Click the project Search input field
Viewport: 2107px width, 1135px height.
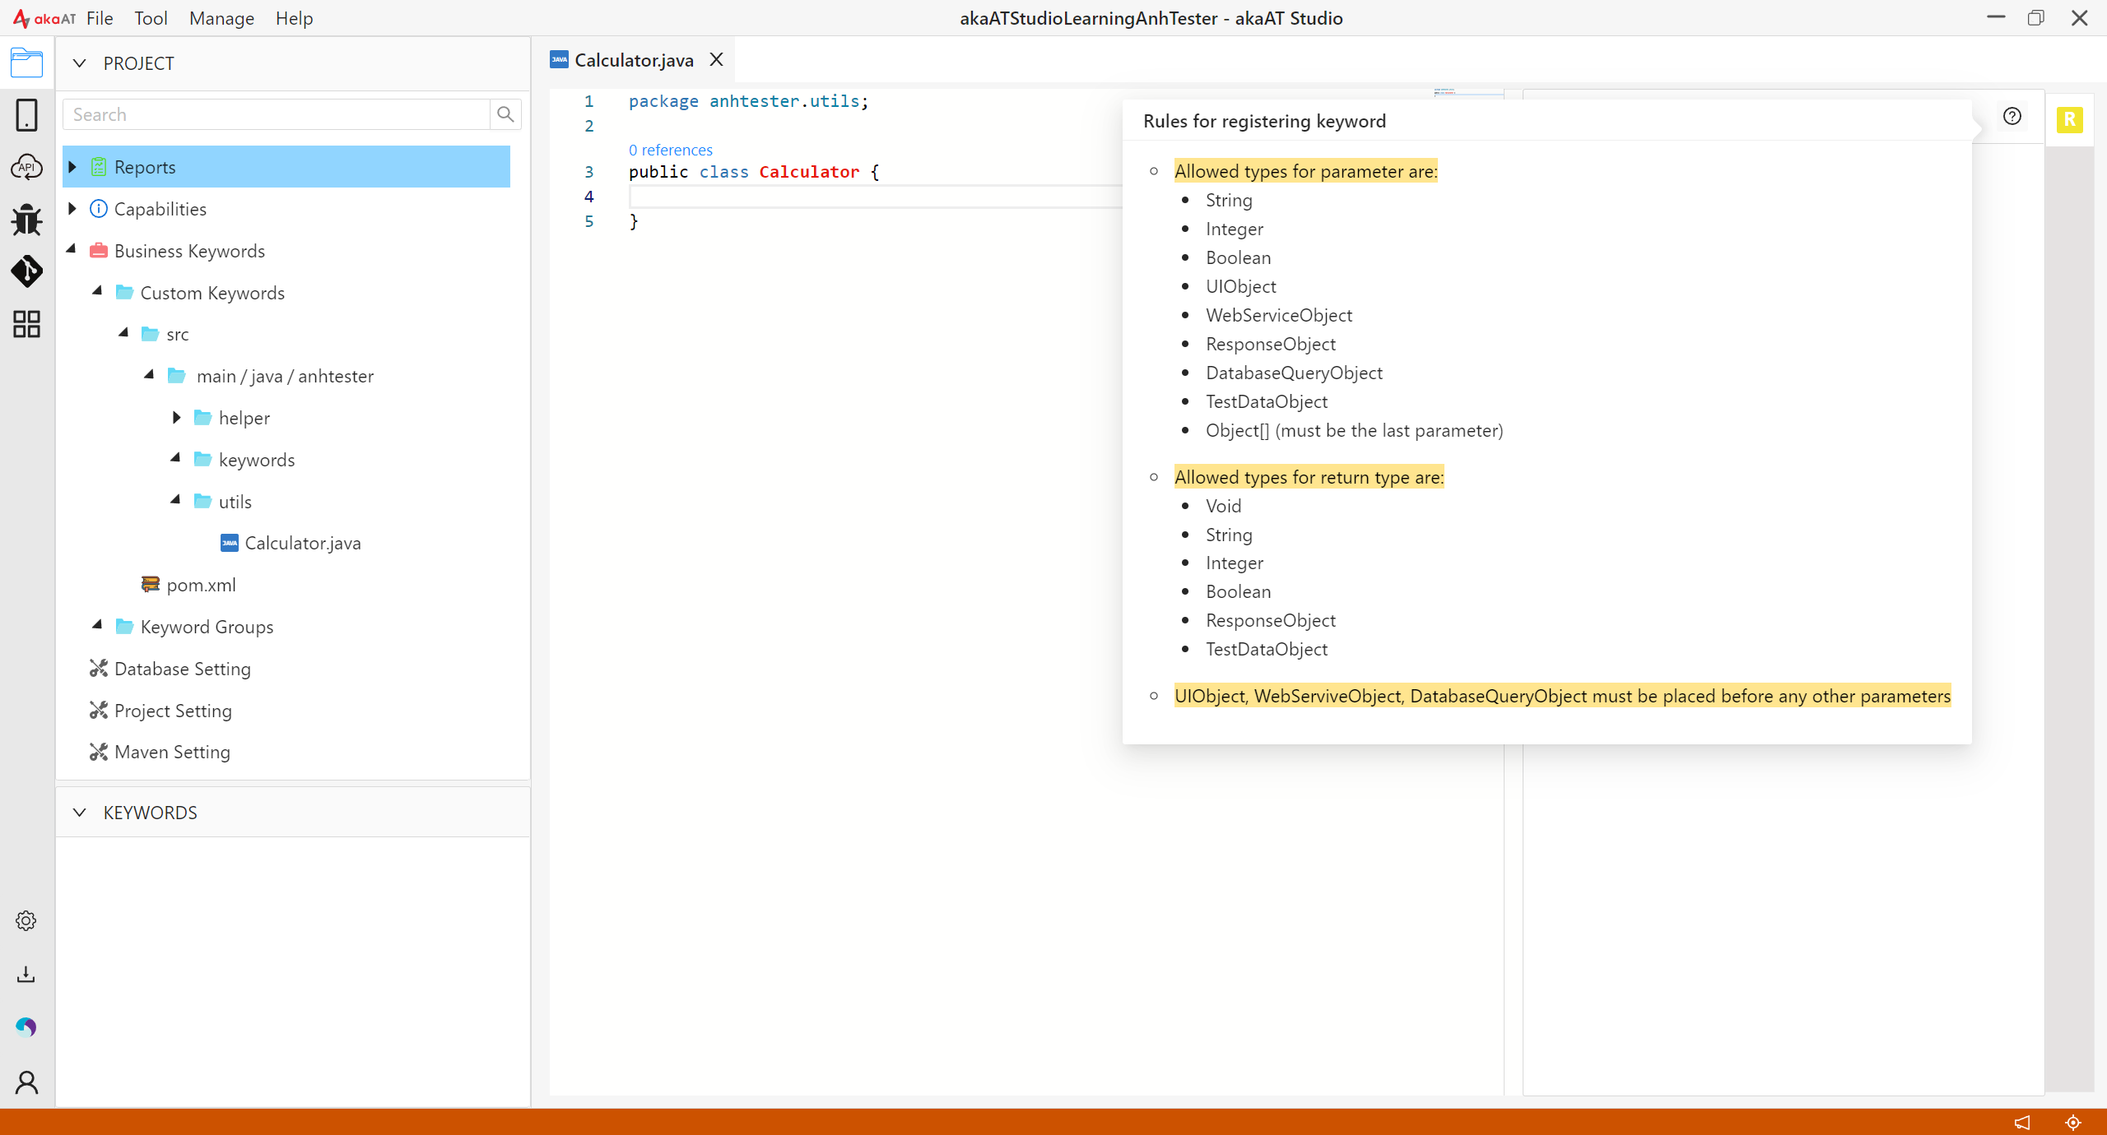(277, 114)
